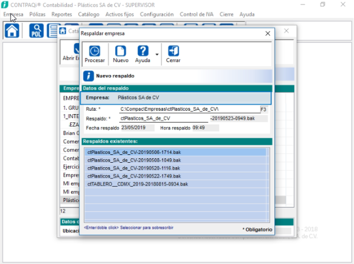This screenshot has width=354, height=264.
Task: Open the Control de IVA menu
Action: click(x=197, y=14)
